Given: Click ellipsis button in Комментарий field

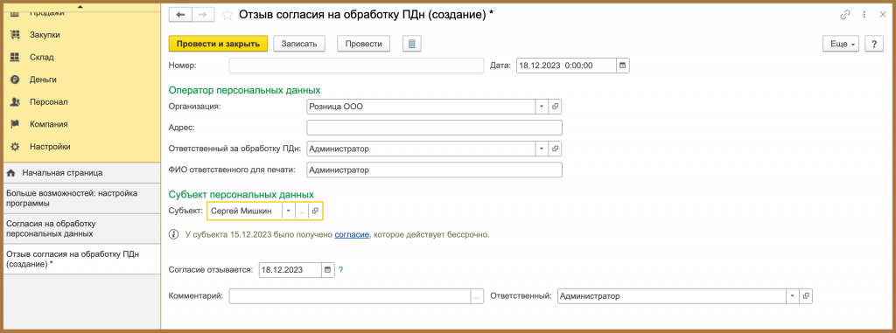Looking at the screenshot, I should (x=477, y=296).
